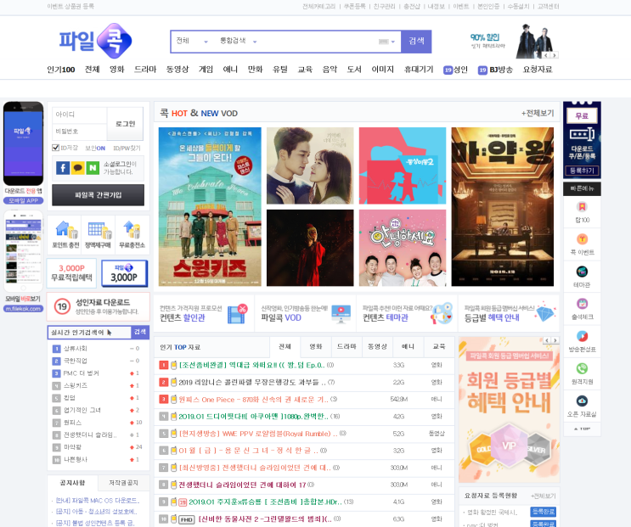Viewport: 631px width, 527px height.
Task: Show next top banner with right arrow
Action: coord(554,55)
